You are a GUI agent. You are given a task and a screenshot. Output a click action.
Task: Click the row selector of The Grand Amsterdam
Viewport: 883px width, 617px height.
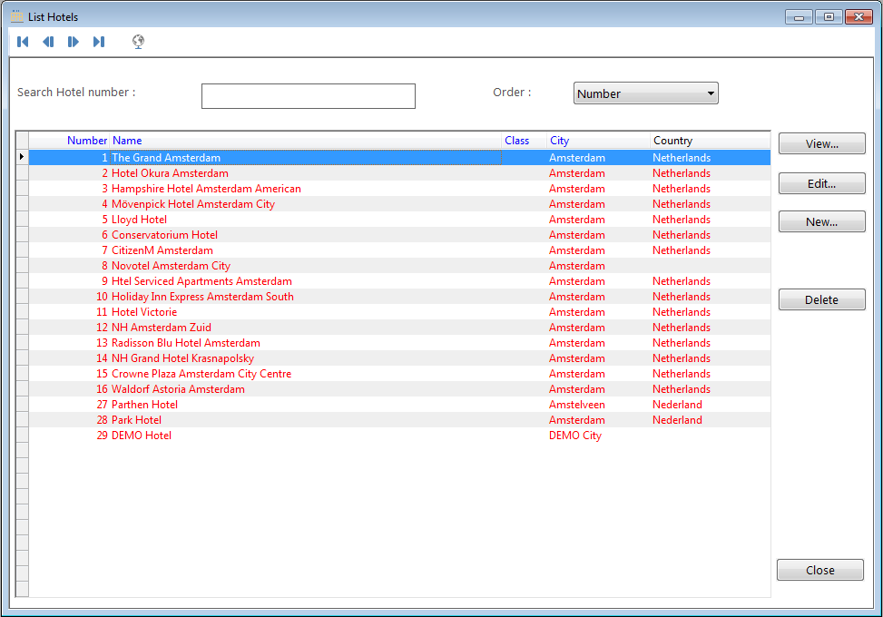point(22,157)
